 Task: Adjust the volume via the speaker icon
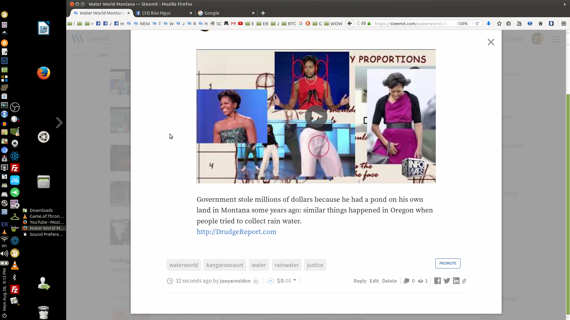click(4, 253)
